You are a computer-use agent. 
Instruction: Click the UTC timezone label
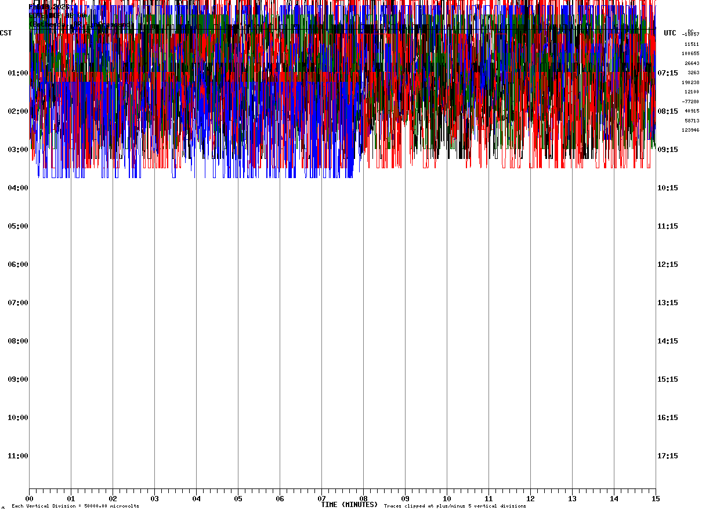pos(670,33)
